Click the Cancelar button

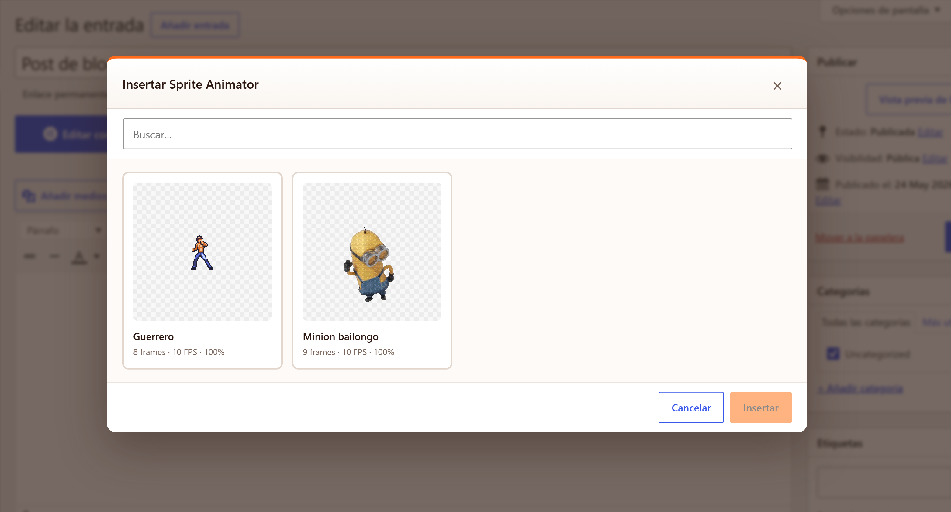tap(691, 407)
